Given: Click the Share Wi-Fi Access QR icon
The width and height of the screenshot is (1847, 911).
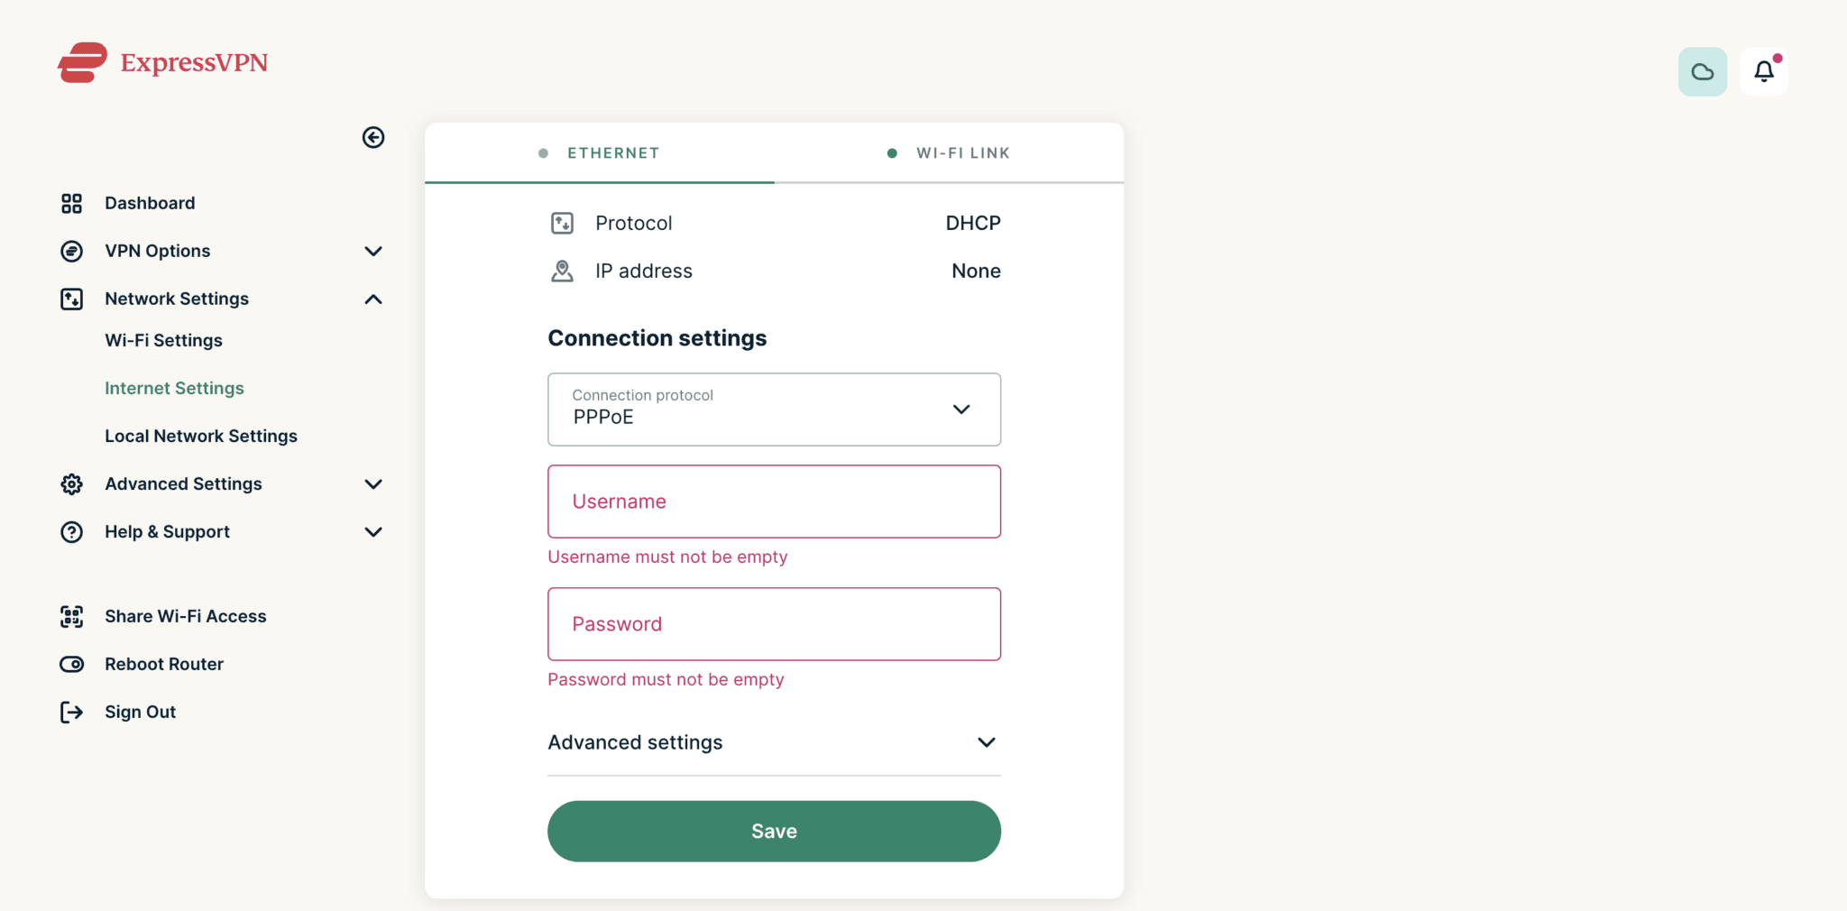Looking at the screenshot, I should coord(72,617).
